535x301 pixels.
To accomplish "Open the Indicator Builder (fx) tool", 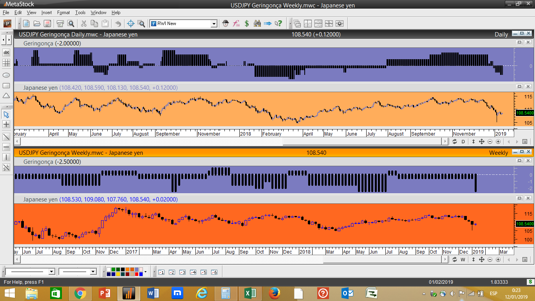I will [236, 24].
